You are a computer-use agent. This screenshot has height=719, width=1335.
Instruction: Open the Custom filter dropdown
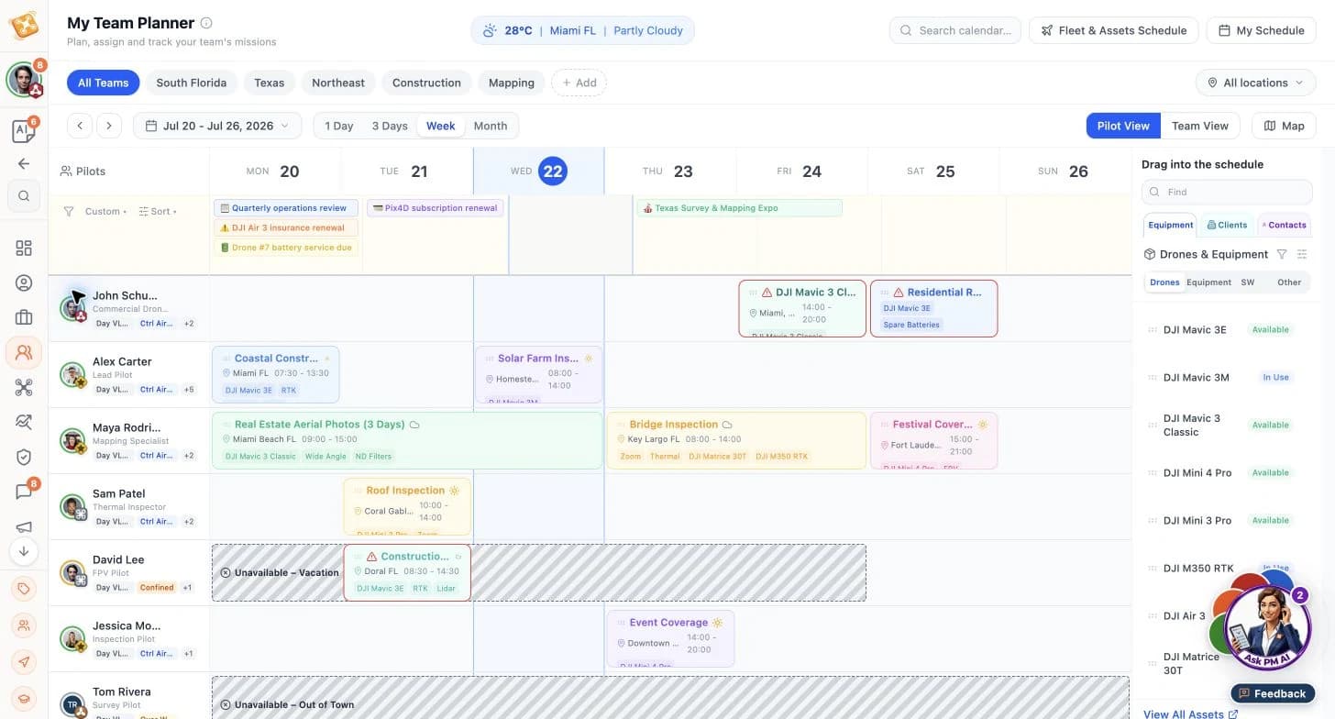click(x=105, y=211)
